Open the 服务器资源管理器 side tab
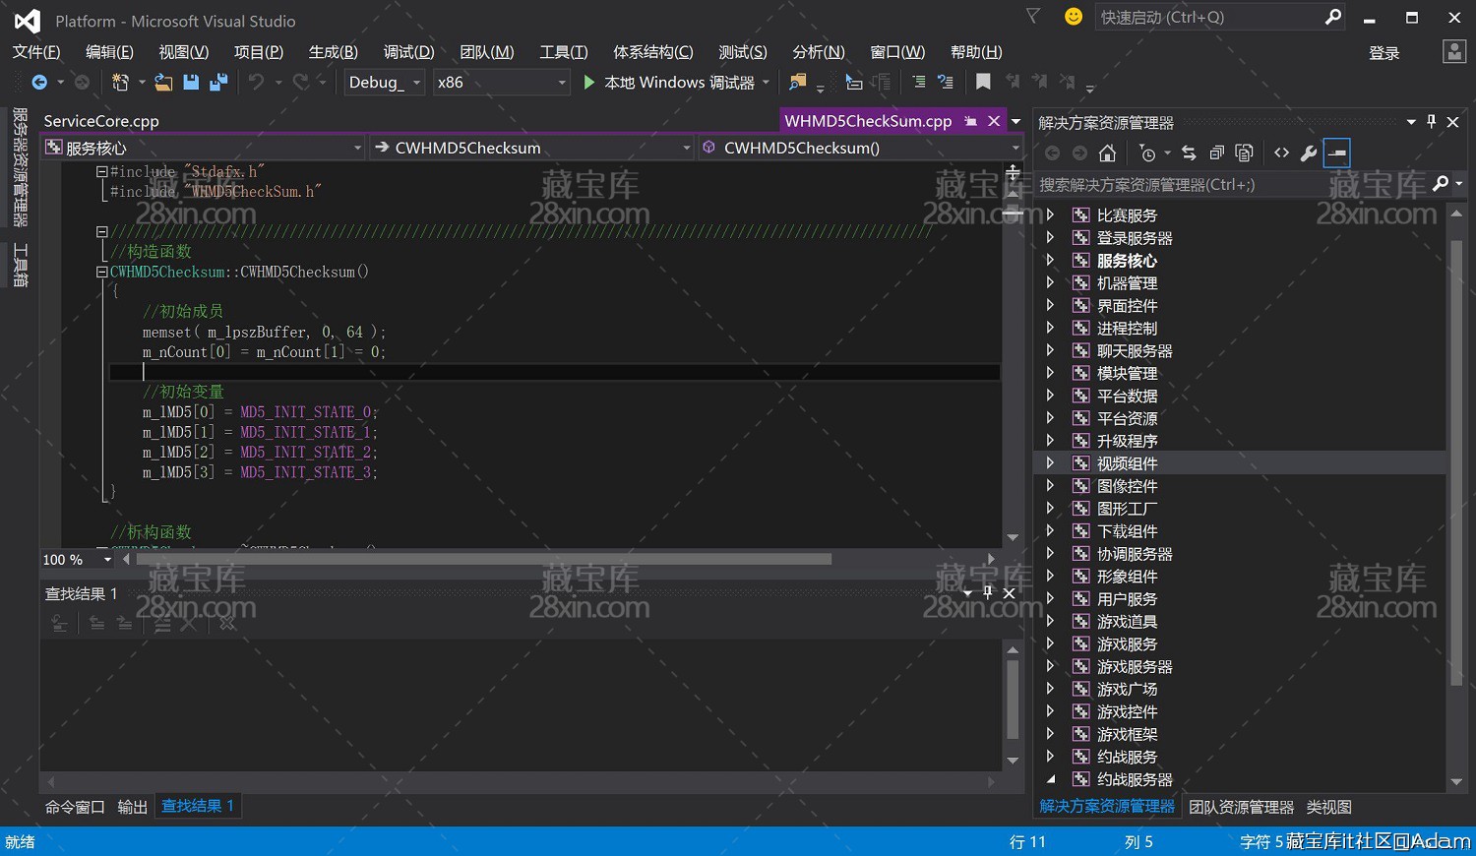The height and width of the screenshot is (856, 1476). pos(20,167)
